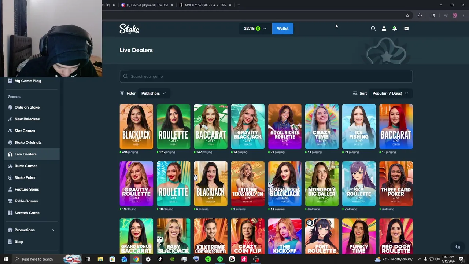Click the volume speaker icon in system tray

click(437, 259)
